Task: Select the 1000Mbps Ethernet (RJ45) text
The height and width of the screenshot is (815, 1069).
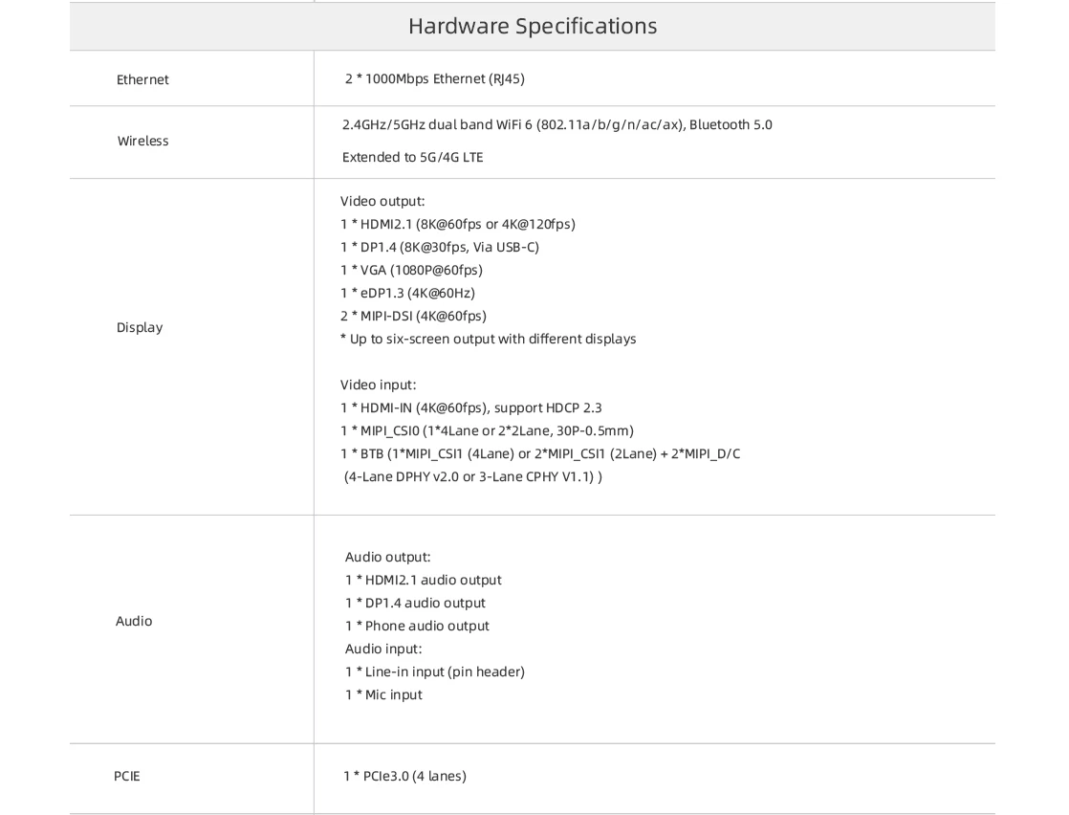Action: 435,78
